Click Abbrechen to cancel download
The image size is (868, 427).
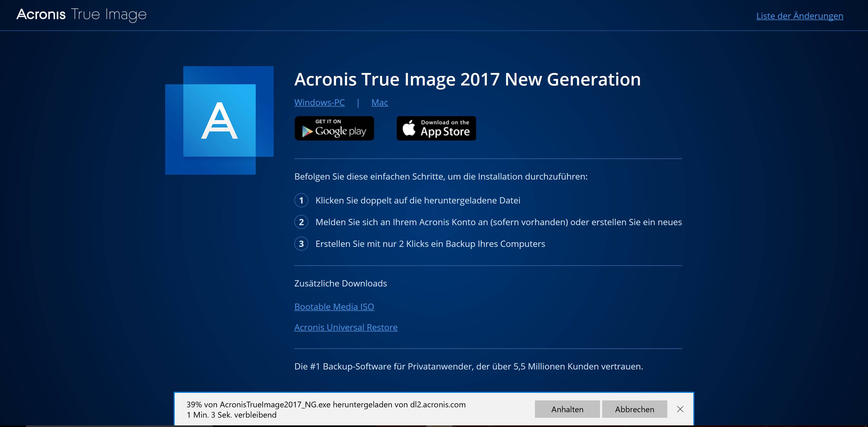pyautogui.click(x=634, y=409)
